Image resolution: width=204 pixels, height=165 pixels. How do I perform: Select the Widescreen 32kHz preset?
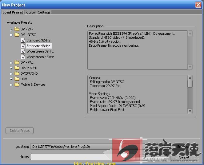[40, 51]
